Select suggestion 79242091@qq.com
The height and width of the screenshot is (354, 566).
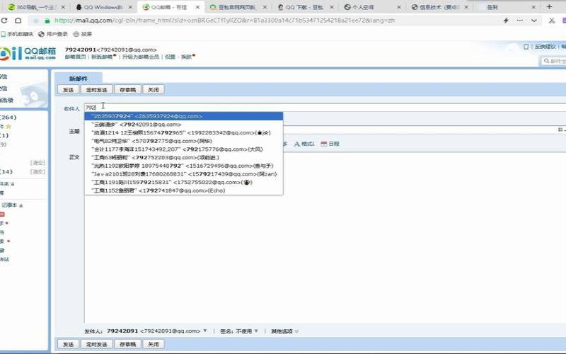[x=184, y=125]
